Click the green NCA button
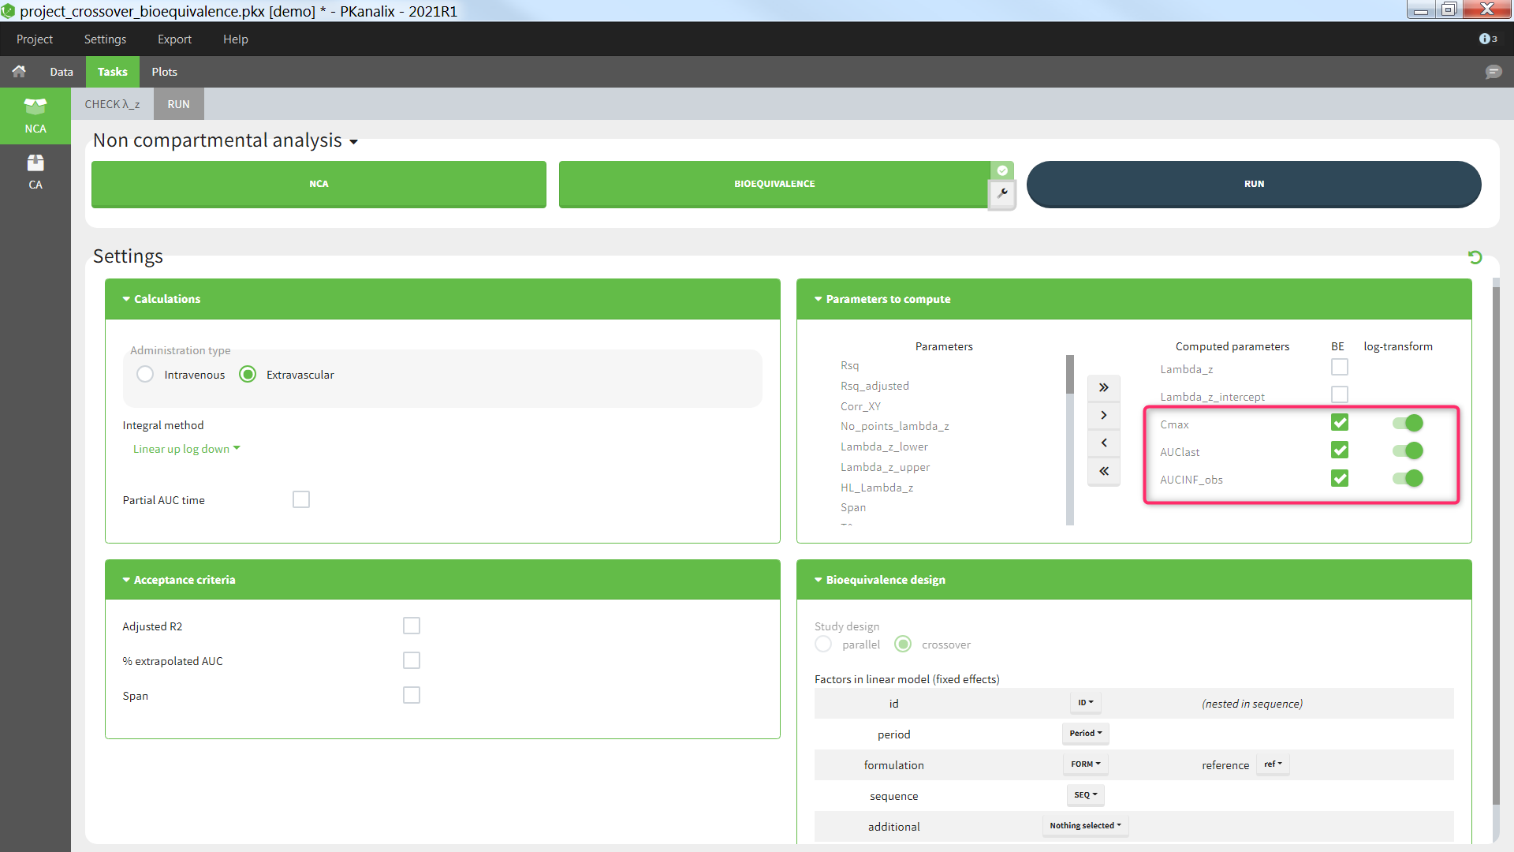1514x852 pixels. [319, 184]
